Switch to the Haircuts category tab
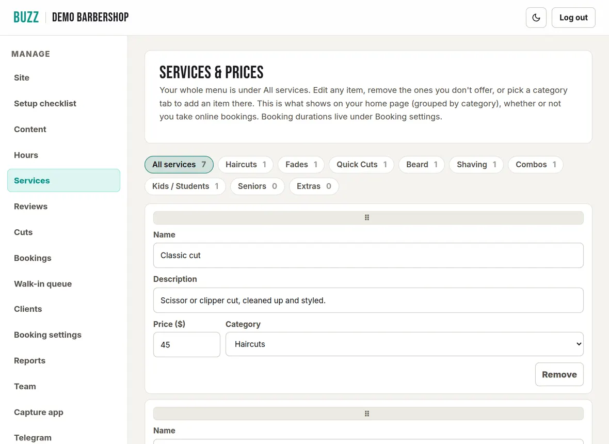Image resolution: width=609 pixels, height=444 pixels. (x=246, y=165)
